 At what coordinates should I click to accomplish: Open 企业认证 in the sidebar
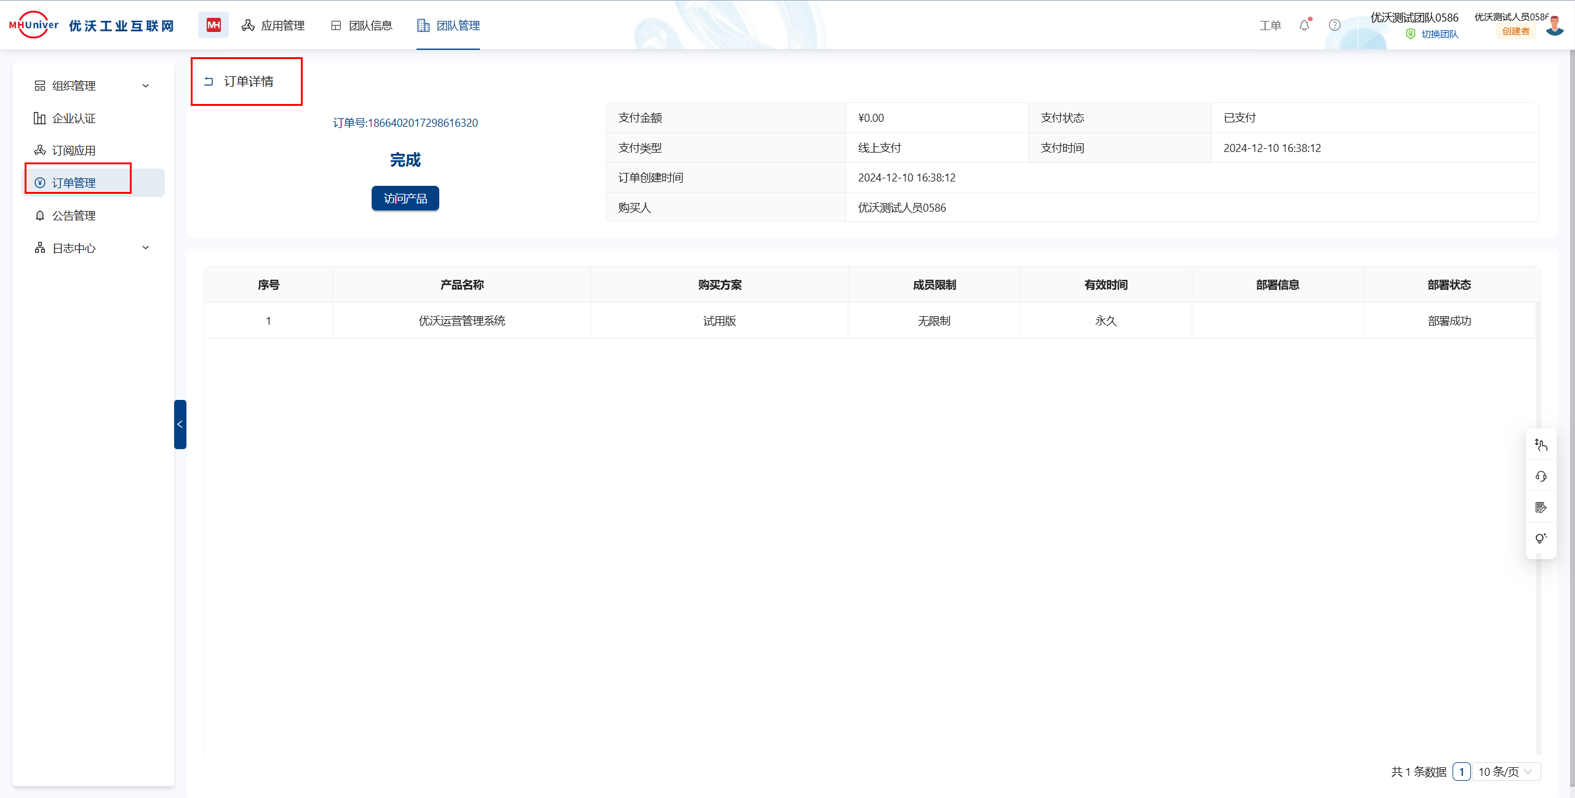[x=74, y=118]
